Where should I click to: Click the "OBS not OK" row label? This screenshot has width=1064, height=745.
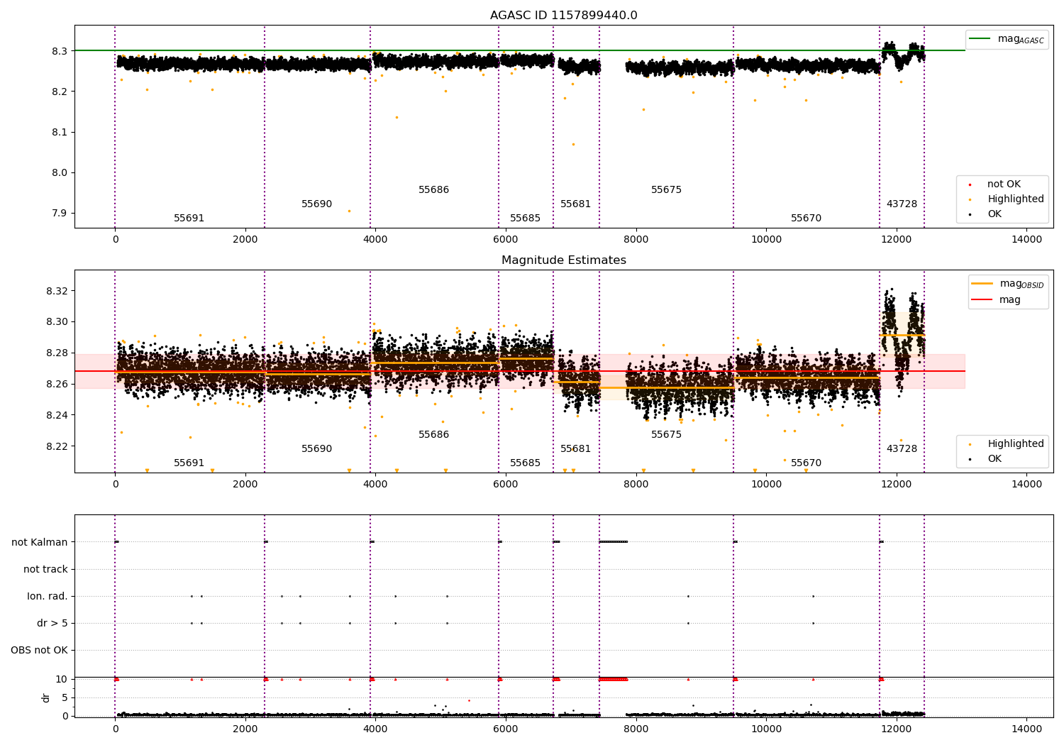pyautogui.click(x=39, y=651)
